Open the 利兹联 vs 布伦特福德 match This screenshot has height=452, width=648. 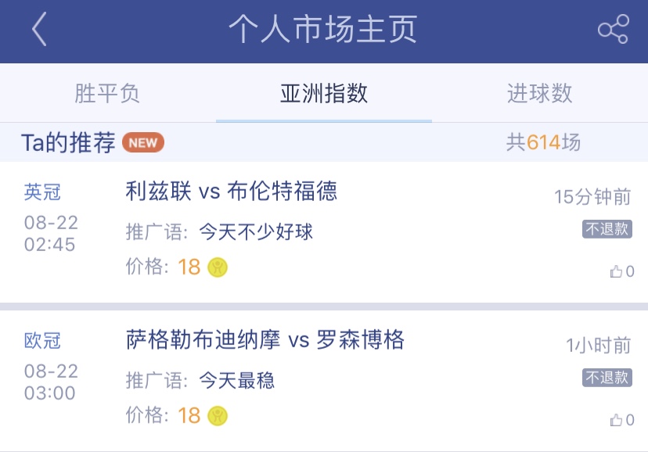coord(232,192)
